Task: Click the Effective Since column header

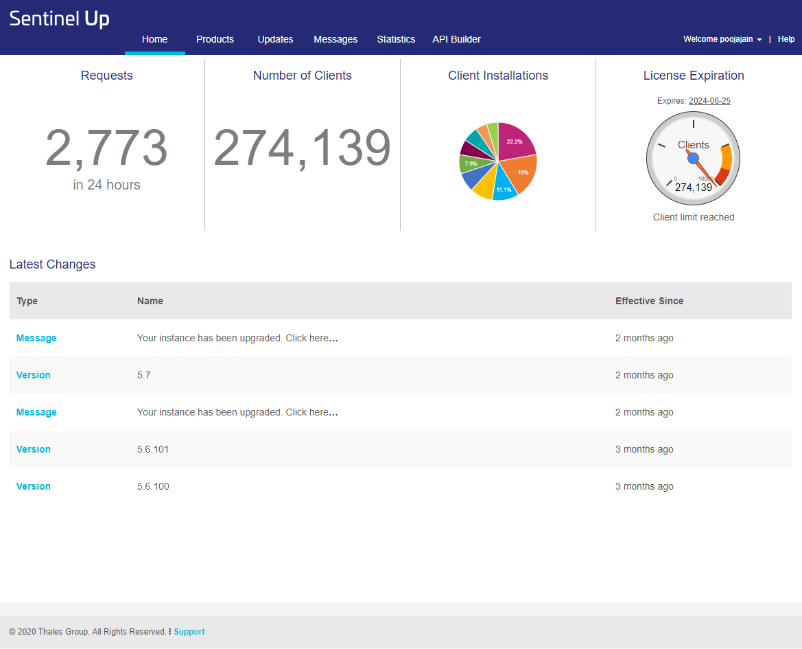Action: pos(649,301)
